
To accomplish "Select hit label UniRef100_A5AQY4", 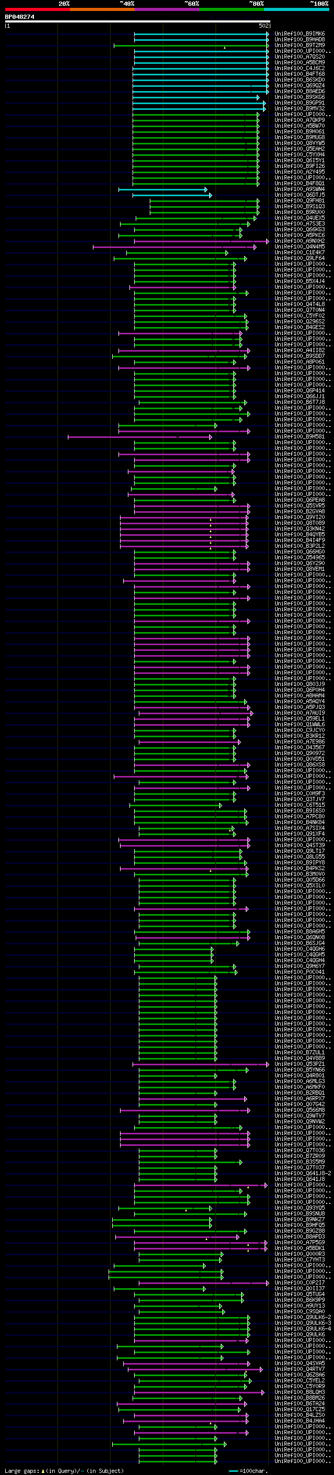I will click(300, 702).
